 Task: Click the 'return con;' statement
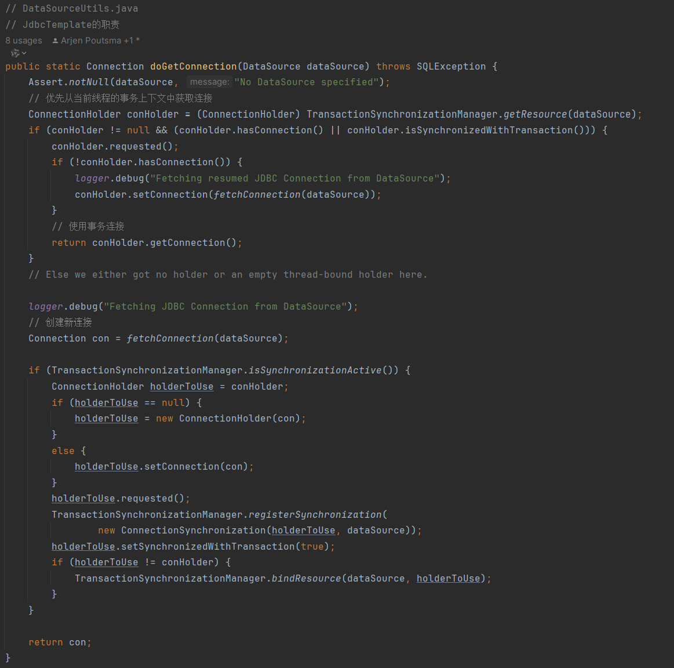(60, 642)
